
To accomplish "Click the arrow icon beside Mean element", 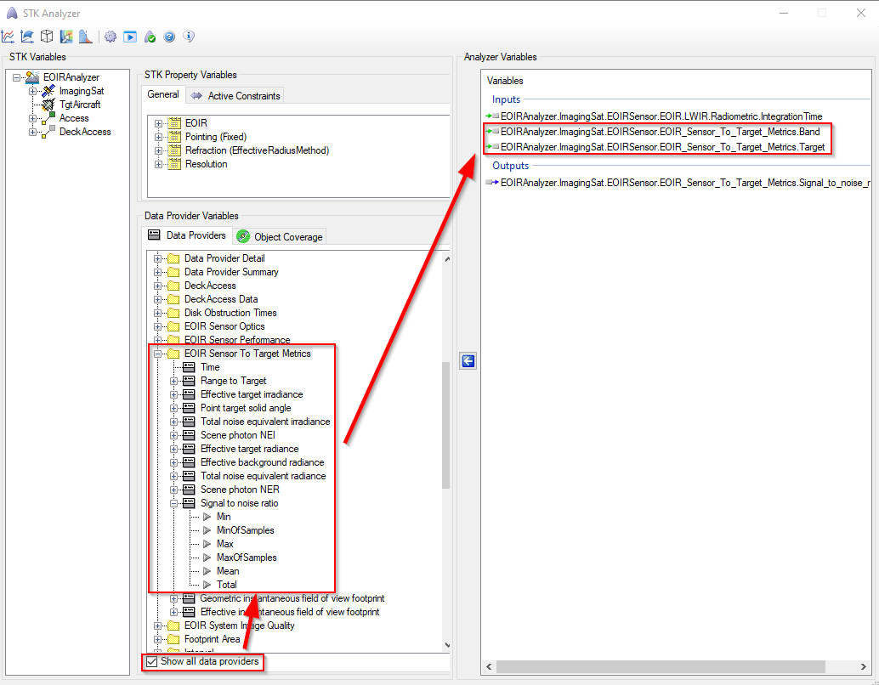I will coord(207,570).
